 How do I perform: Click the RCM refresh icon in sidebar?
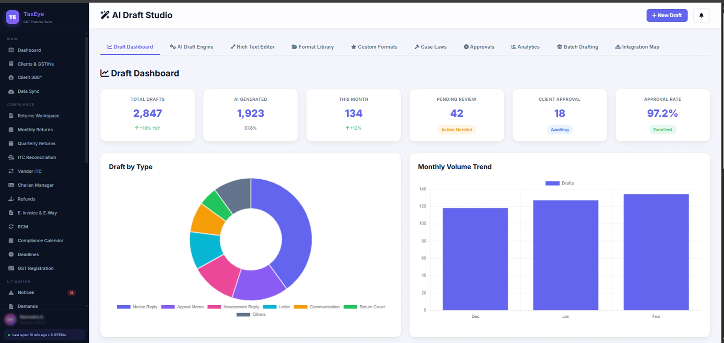(11, 226)
